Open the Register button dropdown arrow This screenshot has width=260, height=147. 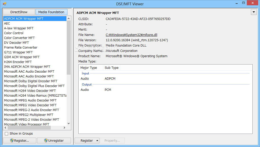coord(97,141)
